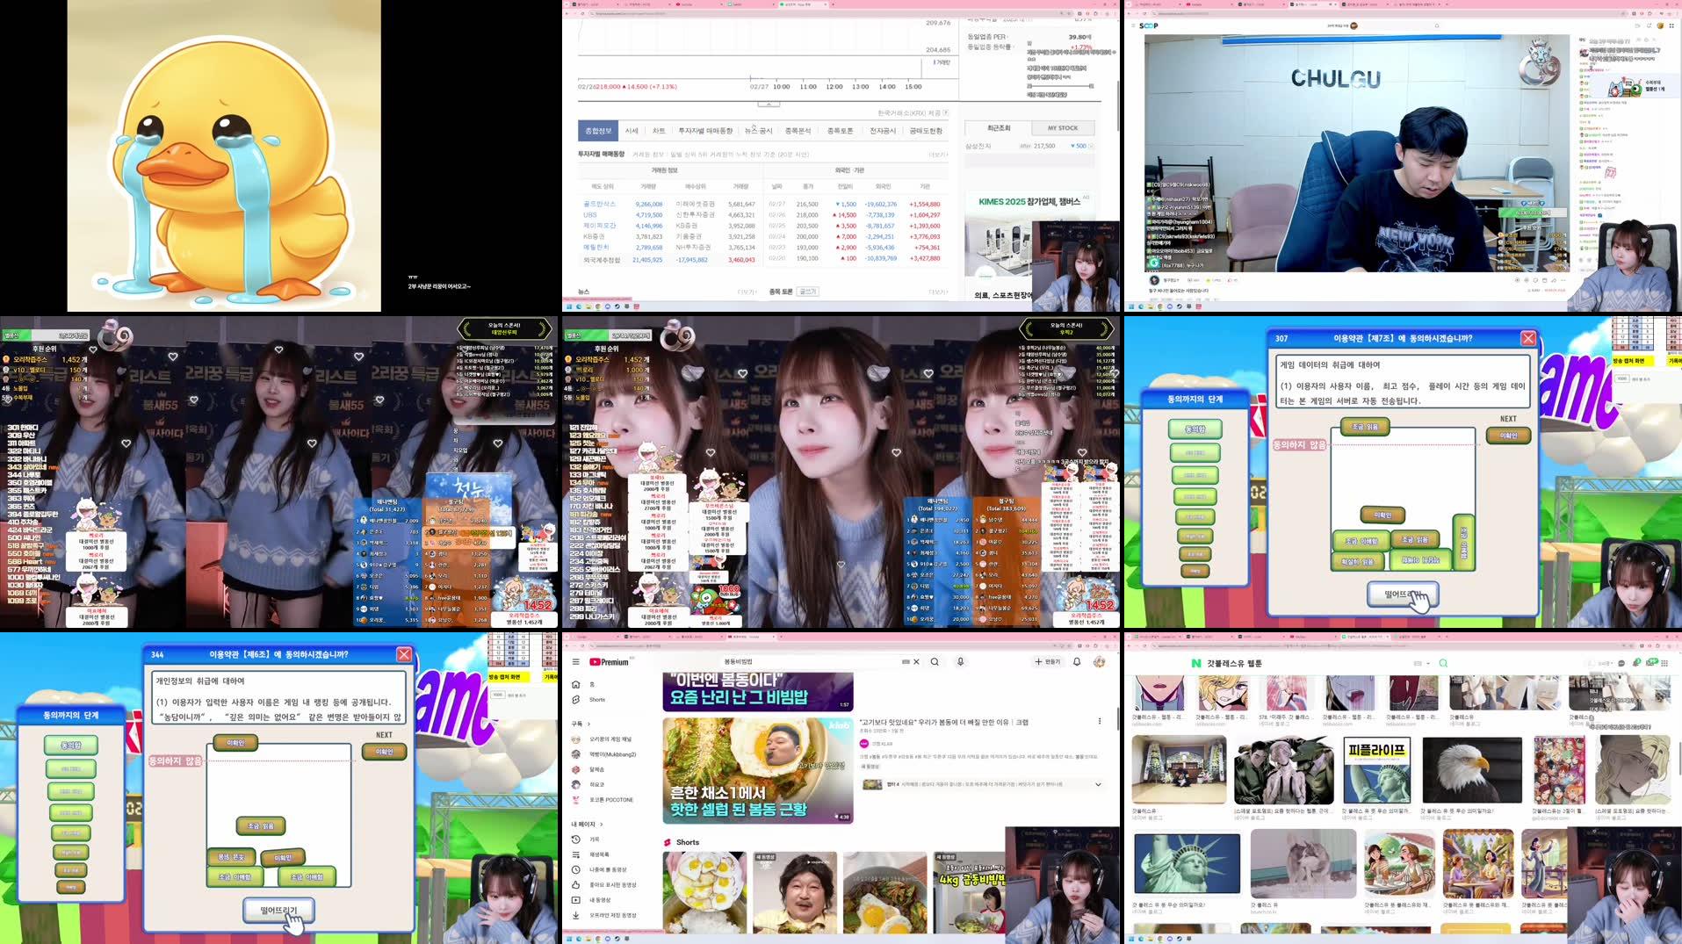Open the YouTube navigation hamburger menu
1682x944 pixels.
pyautogui.click(x=575, y=662)
